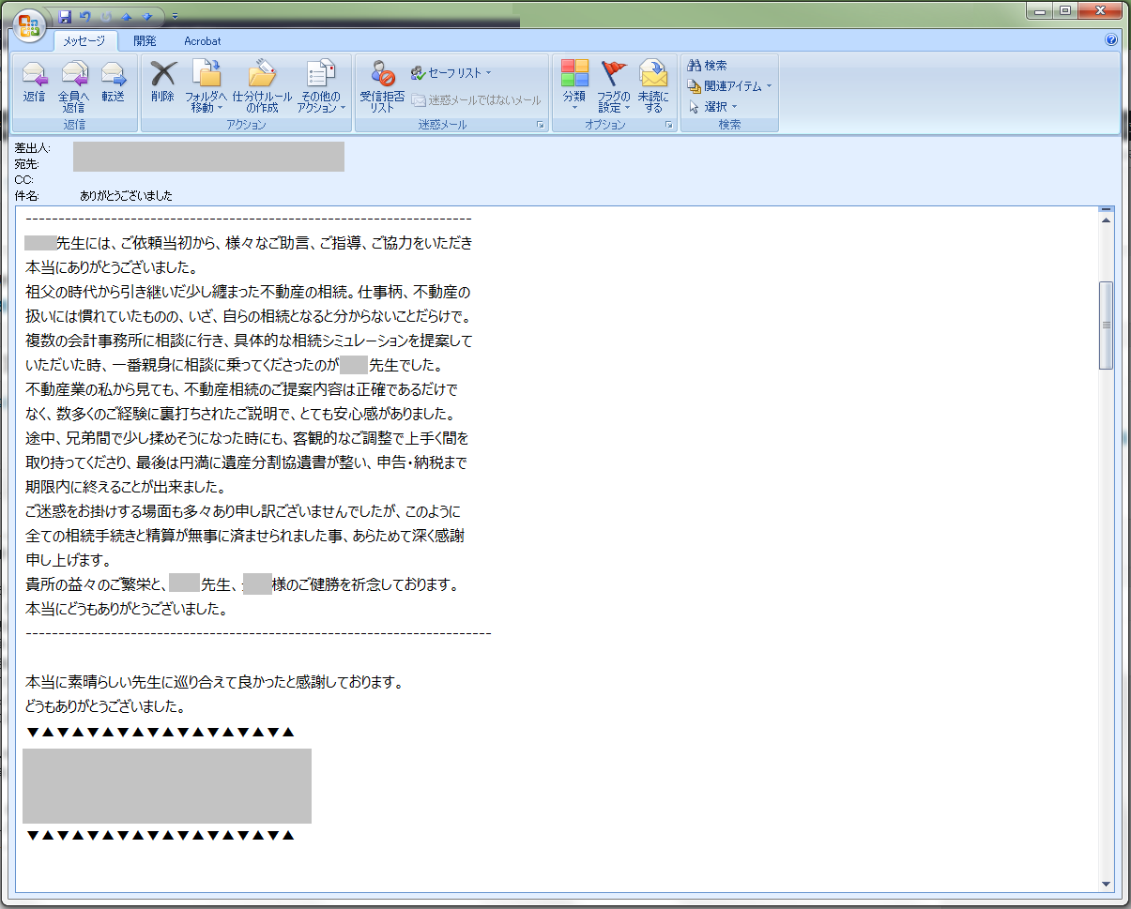
Task: Click the scrollbar up arrow in the message body
Action: (x=1106, y=220)
